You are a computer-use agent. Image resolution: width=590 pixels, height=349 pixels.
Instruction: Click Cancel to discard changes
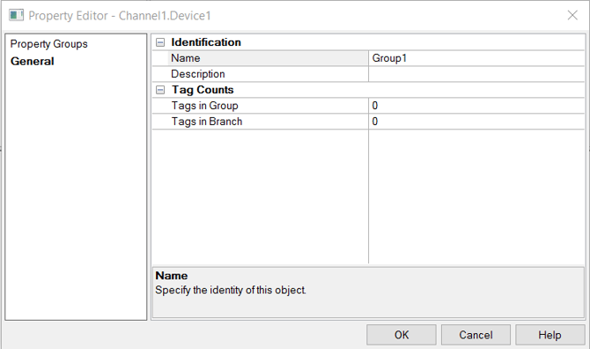(476, 335)
